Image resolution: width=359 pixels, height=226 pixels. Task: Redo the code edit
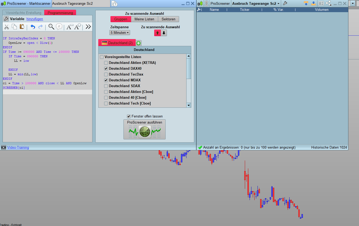pos(41,27)
